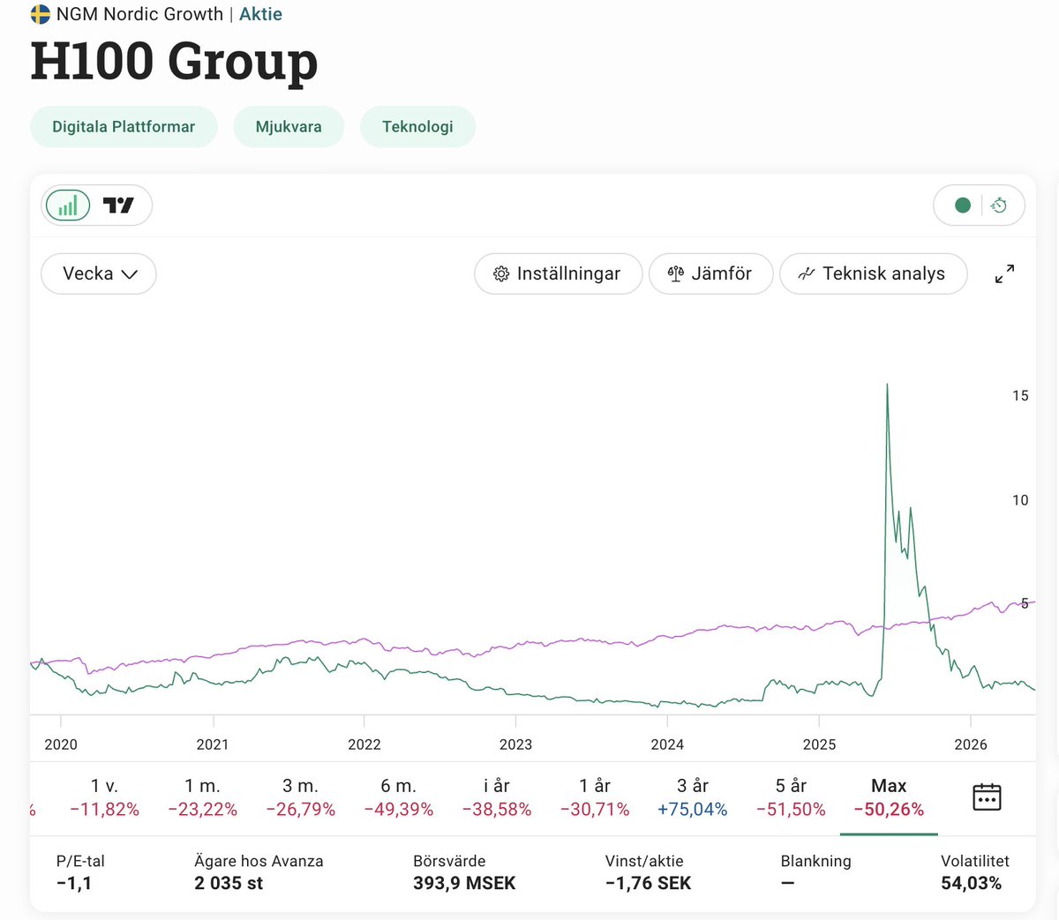
Task: Select the 5 år period tab
Action: [x=791, y=797]
